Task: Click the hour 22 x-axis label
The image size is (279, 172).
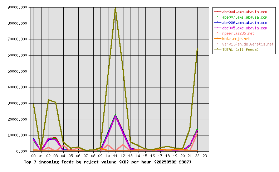Action: [x=197, y=156]
